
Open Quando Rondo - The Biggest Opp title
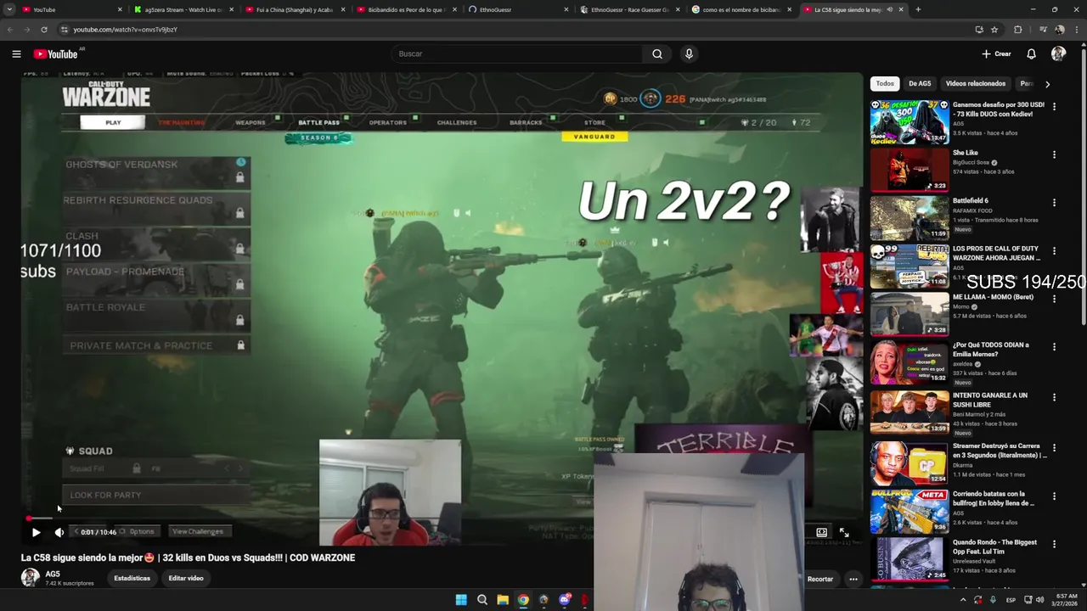(x=994, y=547)
